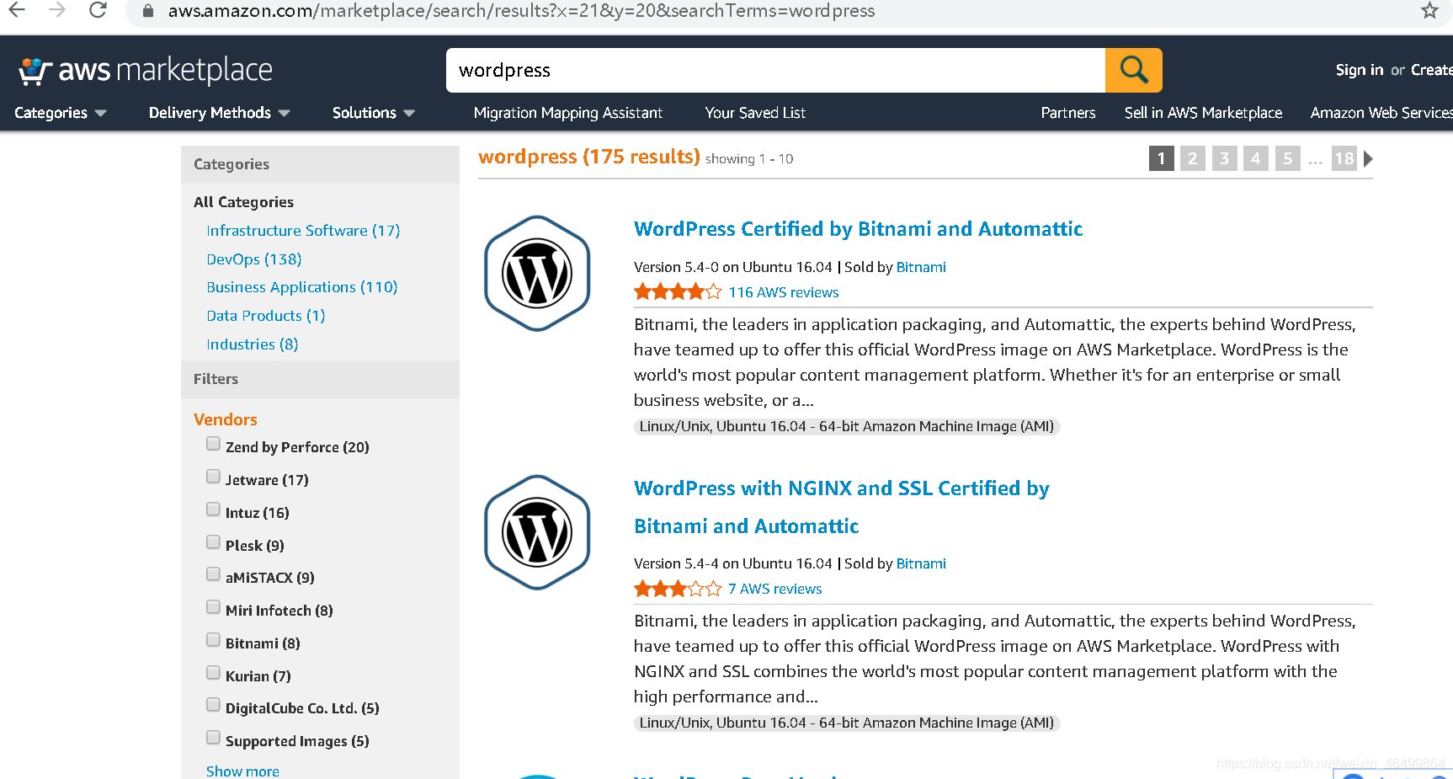1453x779 pixels.
Task: Go back with browser back arrow
Action: tap(17, 10)
